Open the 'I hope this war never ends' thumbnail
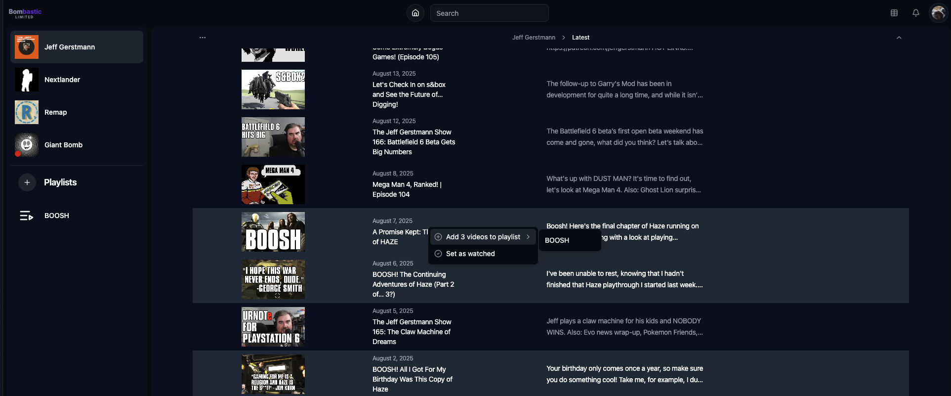This screenshot has width=951, height=396. 273,279
